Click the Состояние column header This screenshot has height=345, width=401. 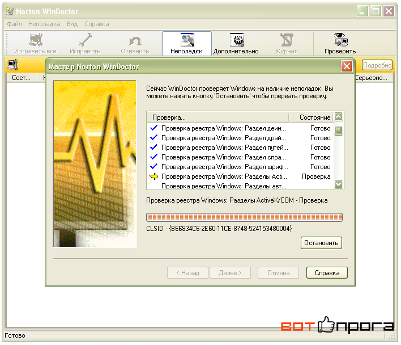(312, 117)
